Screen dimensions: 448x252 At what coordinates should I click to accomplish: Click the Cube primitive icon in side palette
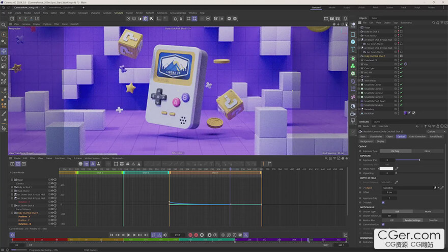click(x=353, y=42)
